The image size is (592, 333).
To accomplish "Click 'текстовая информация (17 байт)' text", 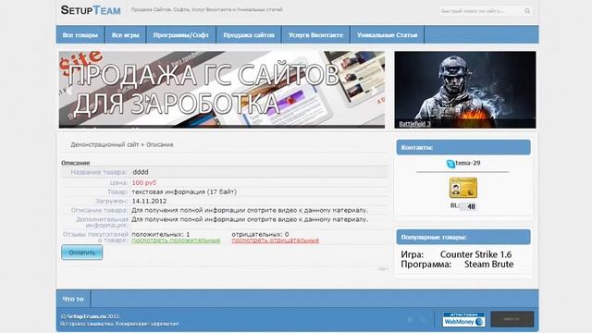I will coord(184,191).
